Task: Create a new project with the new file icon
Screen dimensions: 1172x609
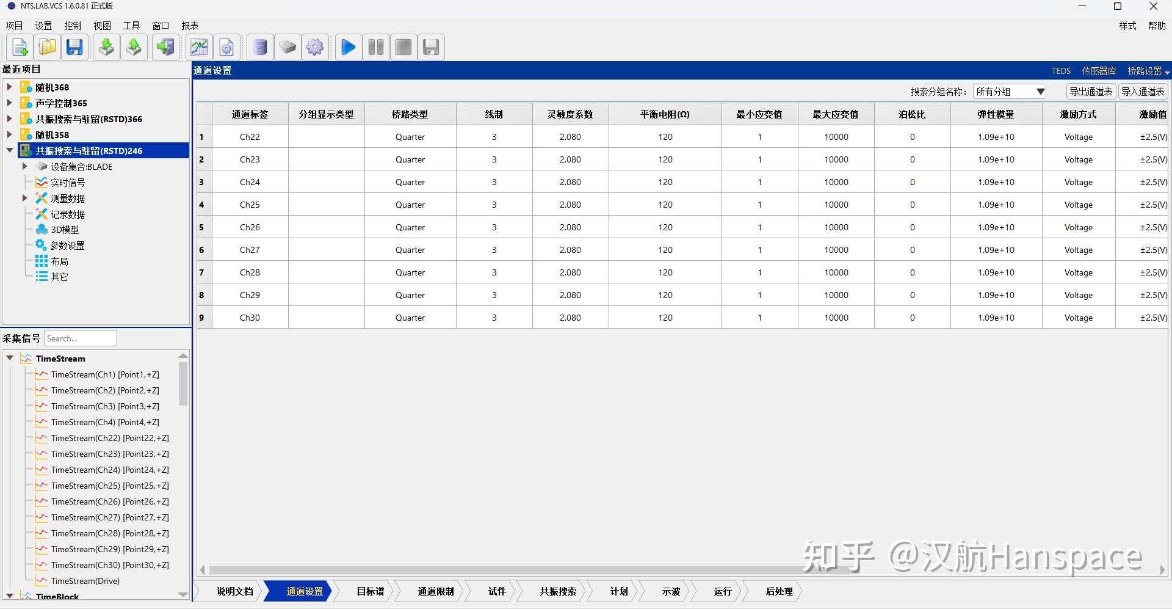Action: (x=19, y=47)
